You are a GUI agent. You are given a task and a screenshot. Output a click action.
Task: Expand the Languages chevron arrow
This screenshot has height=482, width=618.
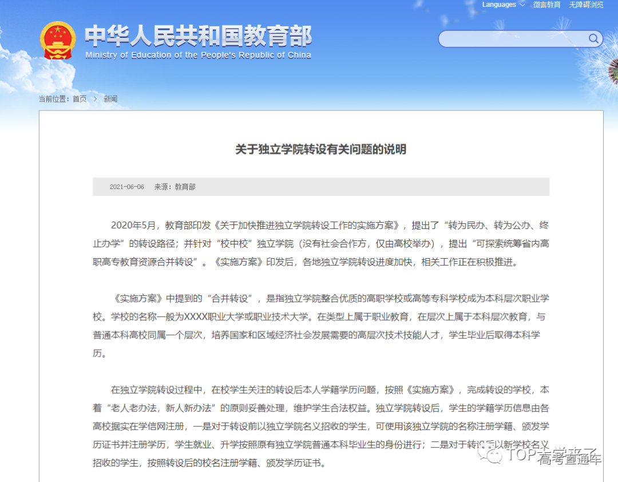521,5
